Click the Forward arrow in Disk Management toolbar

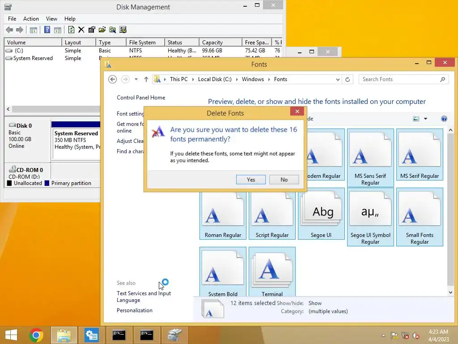click(x=20, y=30)
